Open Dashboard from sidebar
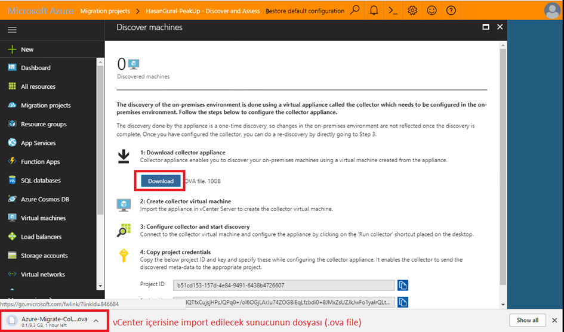 36,67
